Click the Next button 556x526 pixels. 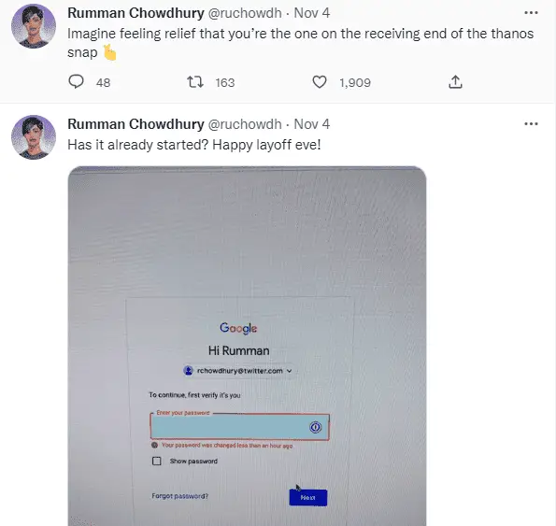click(x=307, y=498)
